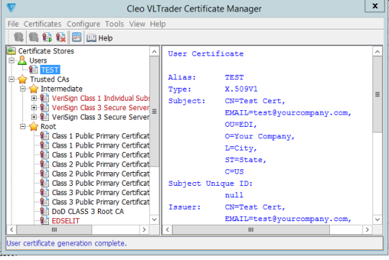Screen dimensions: 389x260
Task: Collapse the Users node
Action: 12,60
